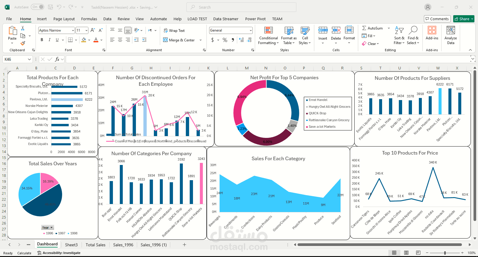Open Cell Styles gallery

(305, 36)
